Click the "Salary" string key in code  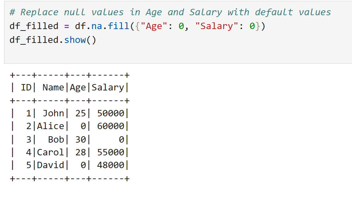click(216, 26)
